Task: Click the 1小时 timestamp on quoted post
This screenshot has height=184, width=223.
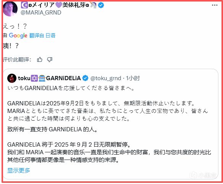Action: click(133, 78)
